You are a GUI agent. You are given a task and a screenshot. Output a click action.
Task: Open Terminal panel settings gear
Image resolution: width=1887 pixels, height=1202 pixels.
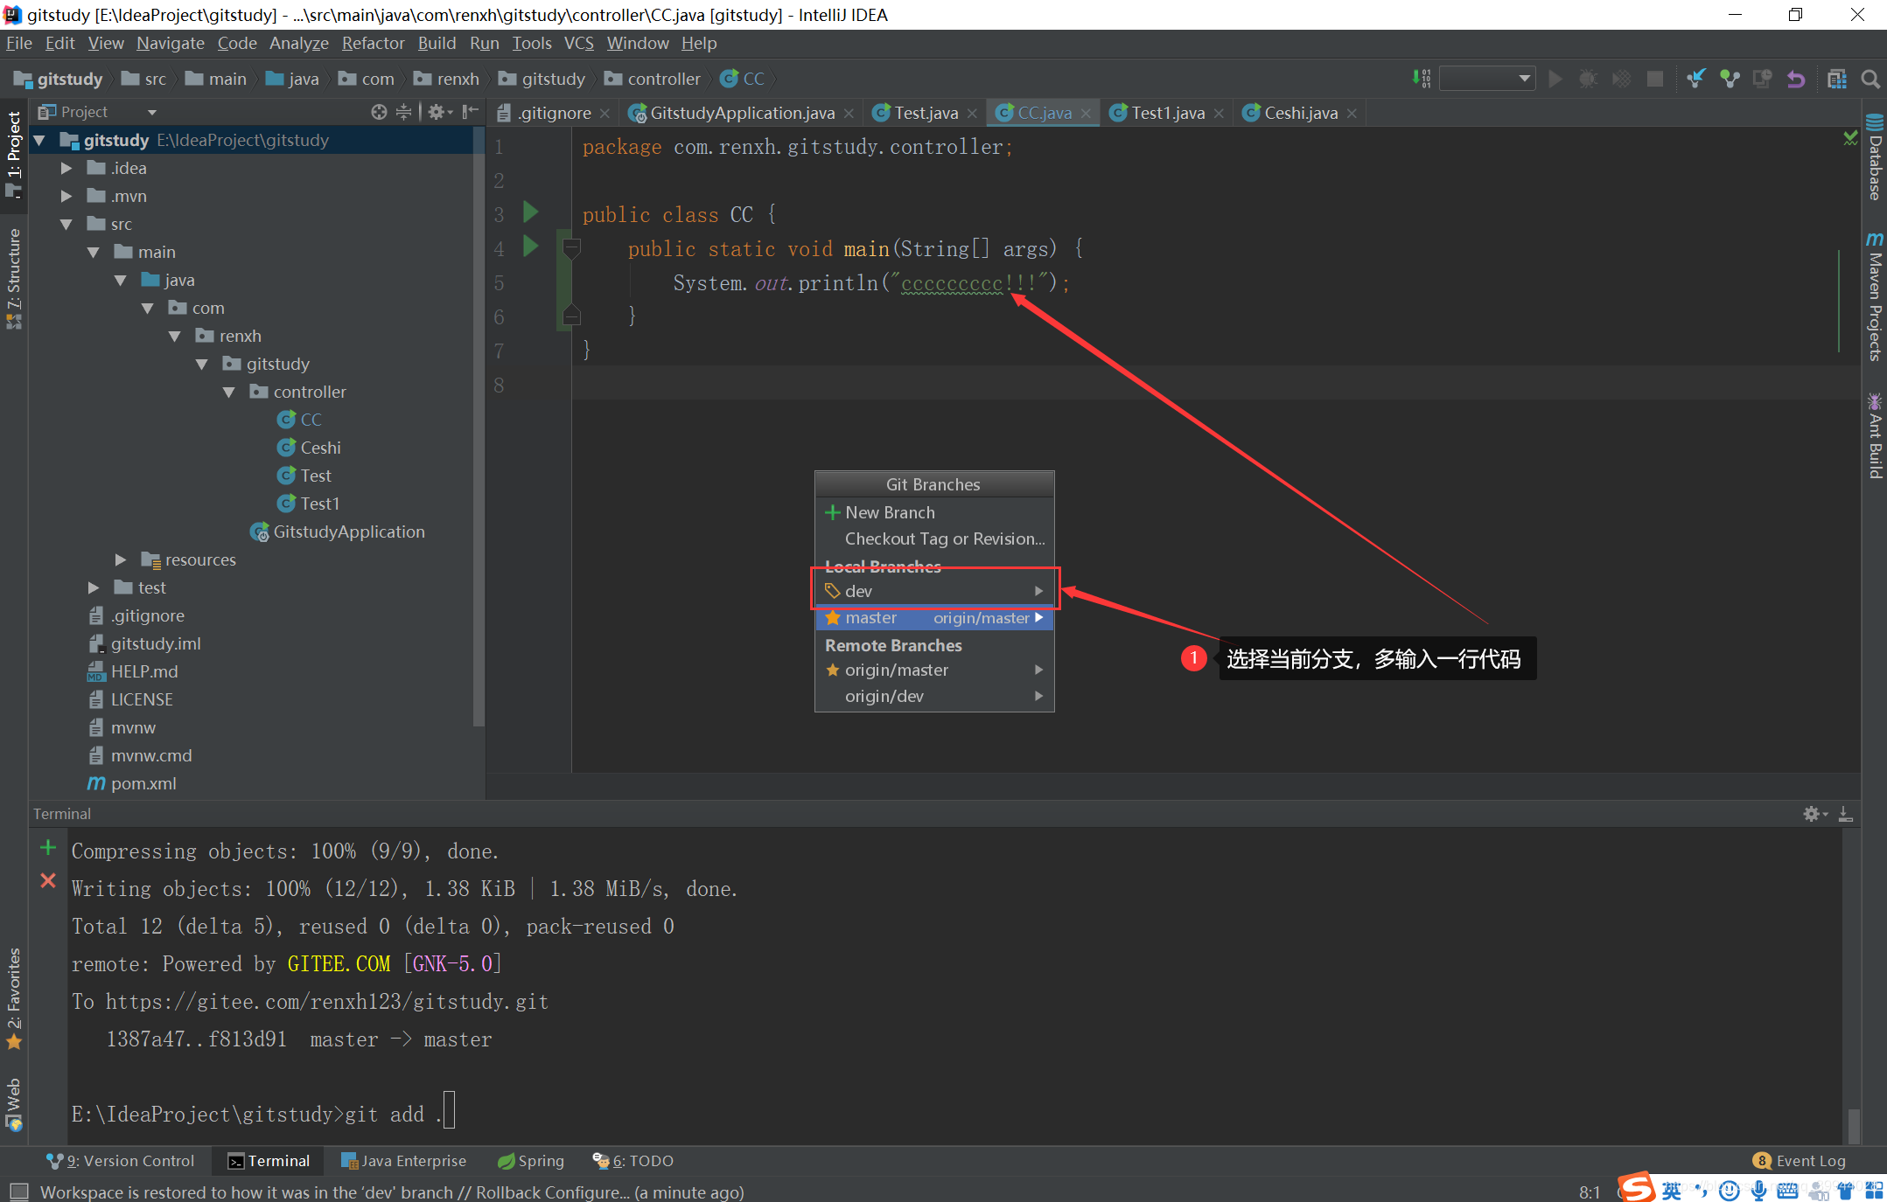pos(1815,814)
